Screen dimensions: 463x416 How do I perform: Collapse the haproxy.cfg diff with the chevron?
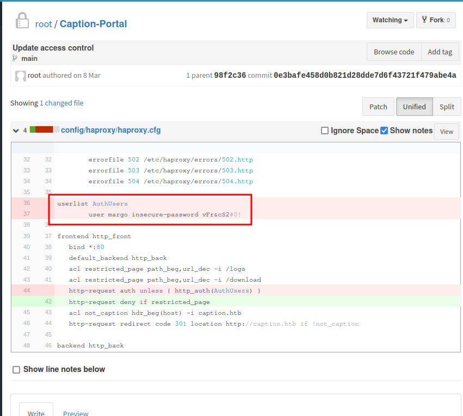tap(15, 131)
